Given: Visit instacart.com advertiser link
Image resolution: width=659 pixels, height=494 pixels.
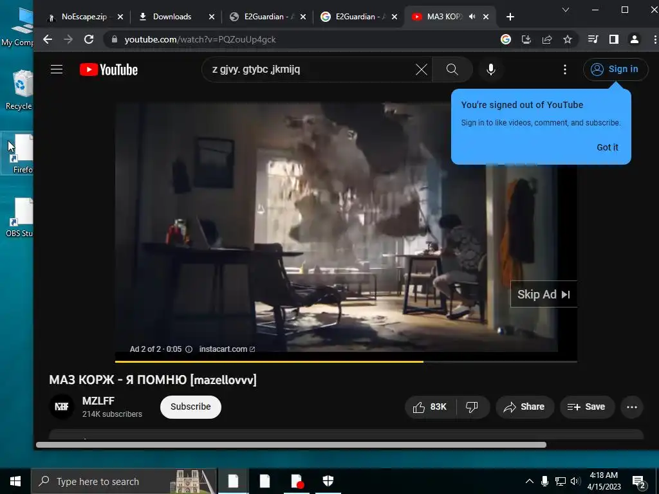Looking at the screenshot, I should 227,349.
